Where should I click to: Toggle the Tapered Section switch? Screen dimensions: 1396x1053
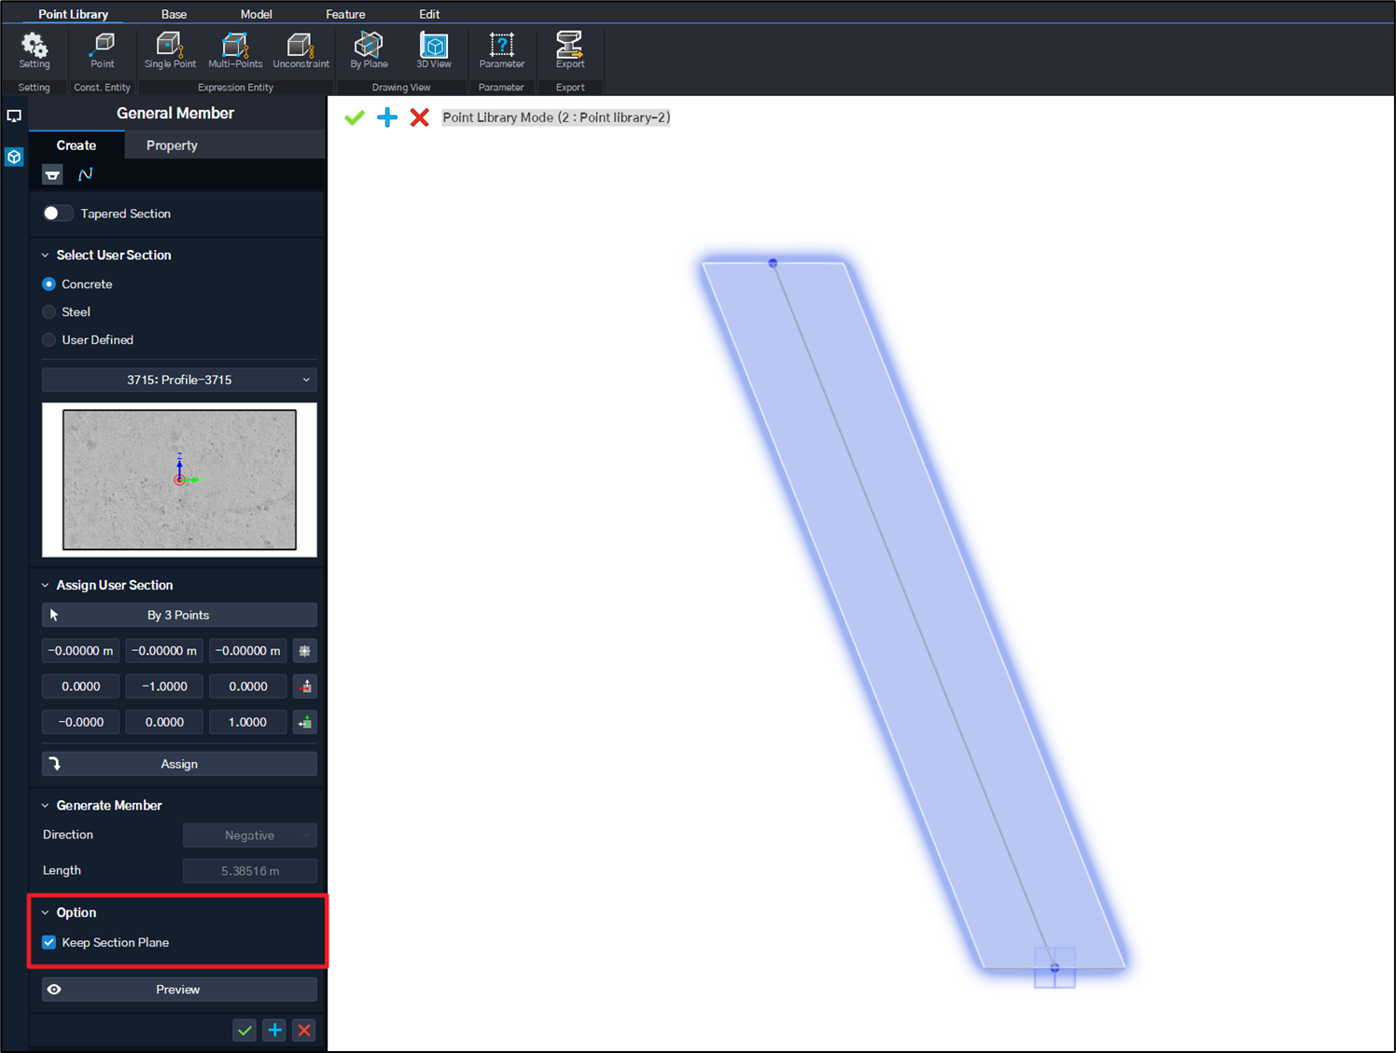point(58,214)
